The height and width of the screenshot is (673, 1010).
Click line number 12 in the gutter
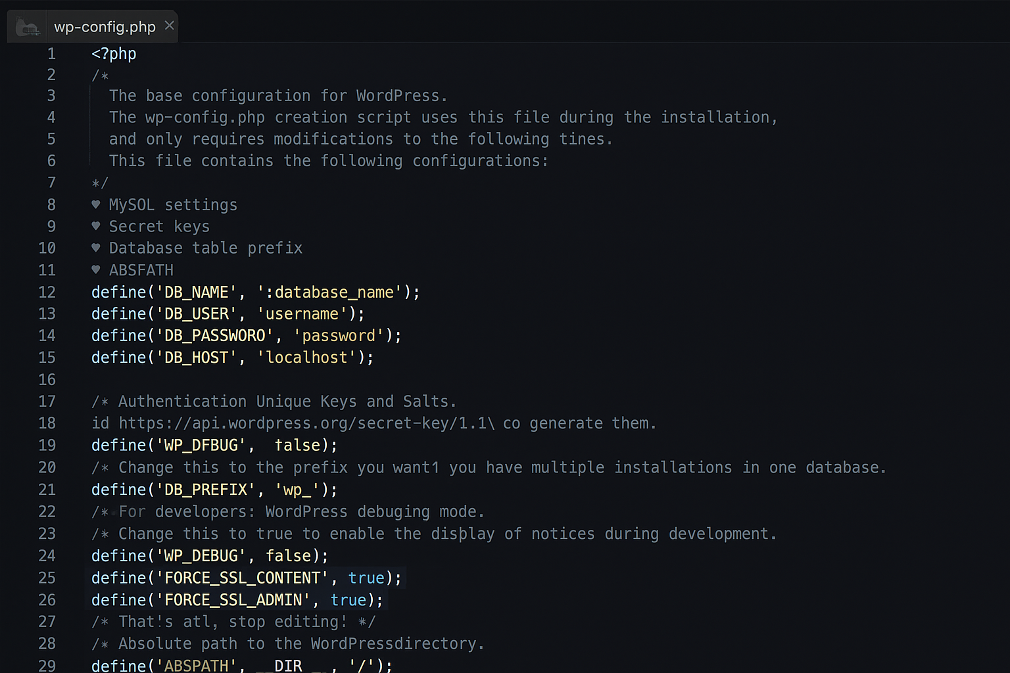47,292
